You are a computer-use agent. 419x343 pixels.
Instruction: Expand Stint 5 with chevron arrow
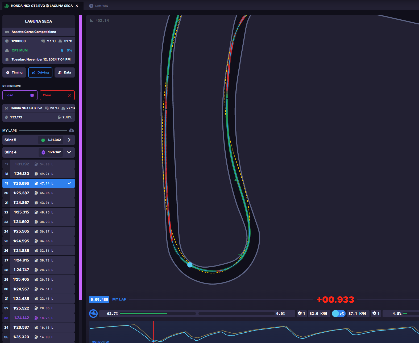69,140
